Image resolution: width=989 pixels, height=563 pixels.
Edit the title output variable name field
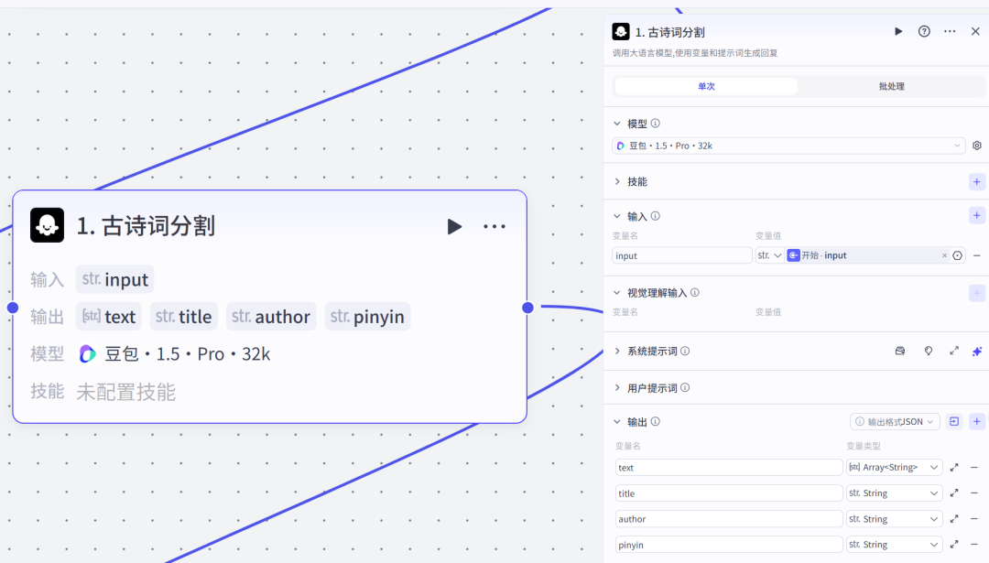[729, 493]
